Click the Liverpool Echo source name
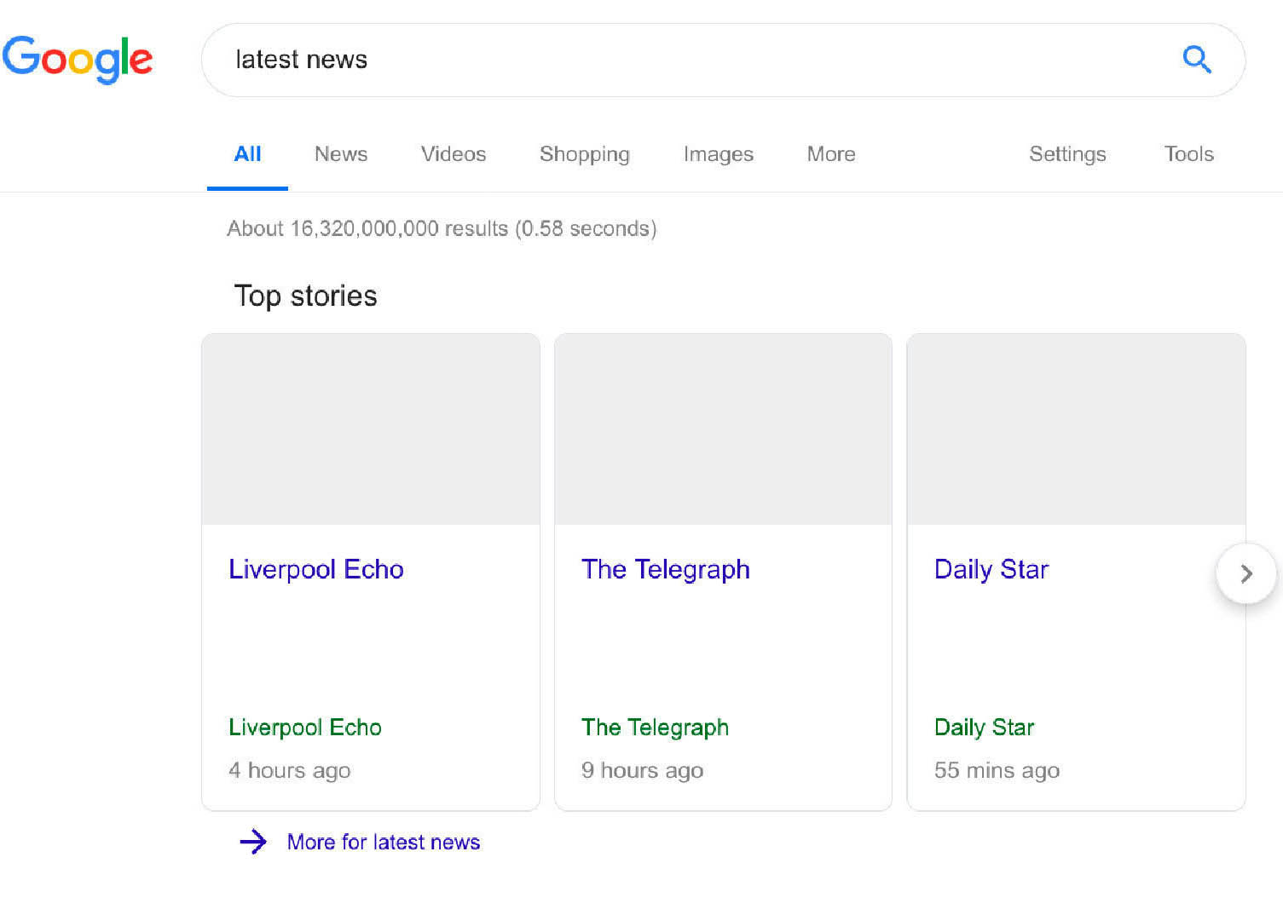 coord(304,728)
